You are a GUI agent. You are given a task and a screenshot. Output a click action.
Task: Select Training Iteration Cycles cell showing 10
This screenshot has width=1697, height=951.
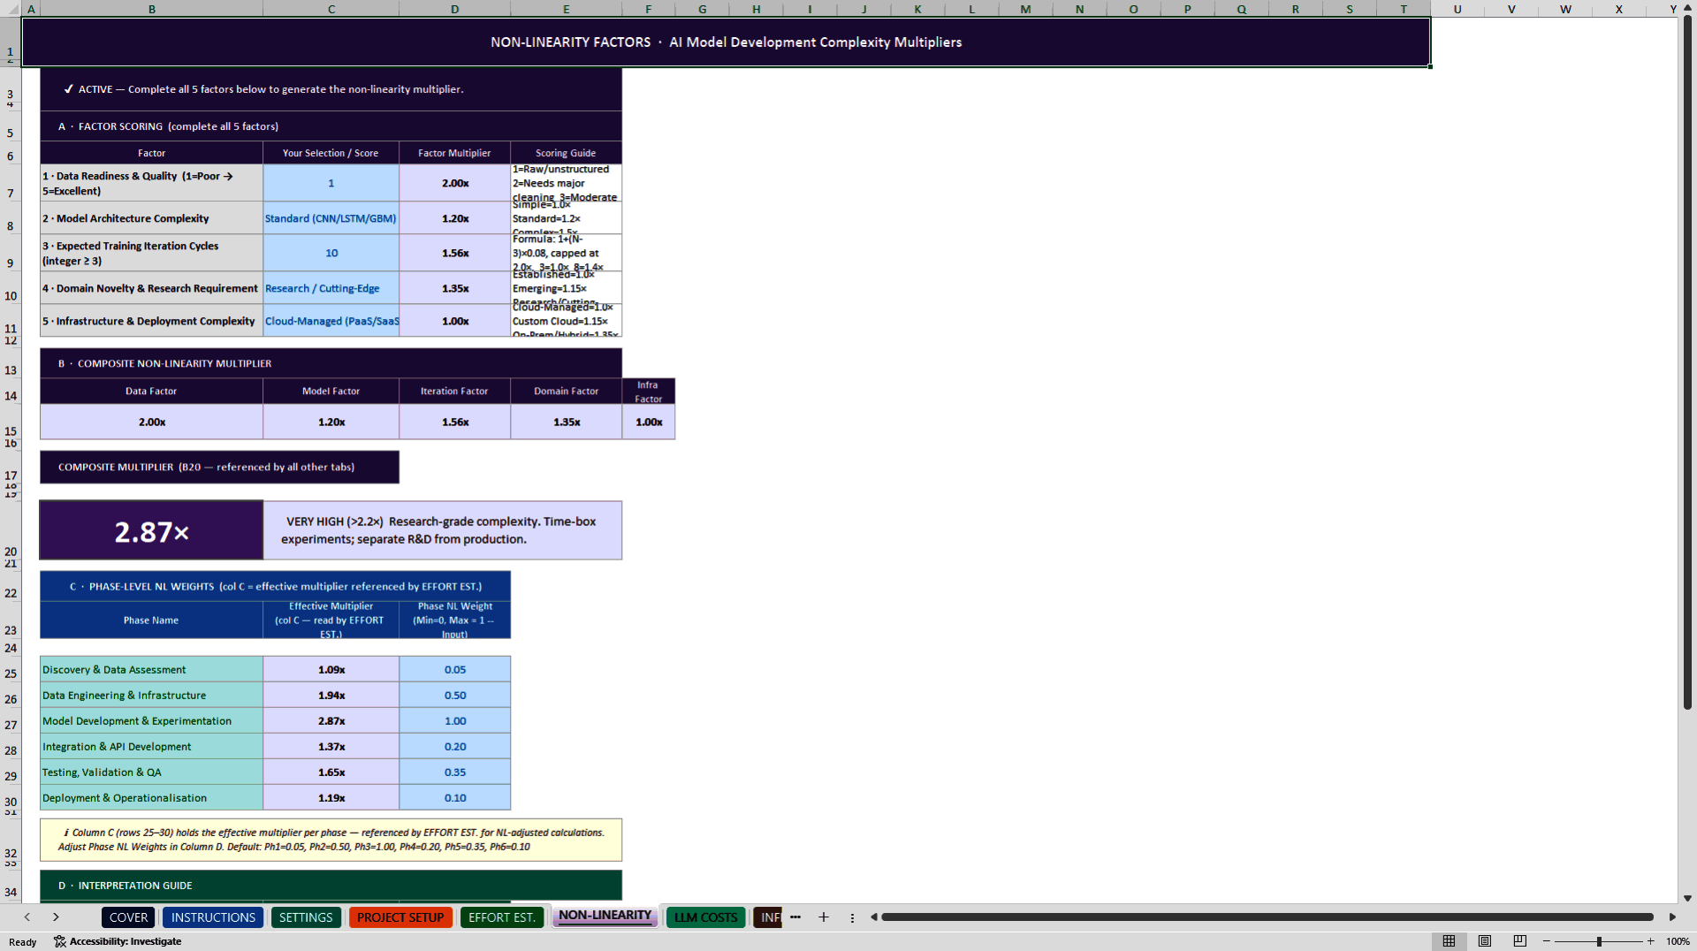point(331,253)
